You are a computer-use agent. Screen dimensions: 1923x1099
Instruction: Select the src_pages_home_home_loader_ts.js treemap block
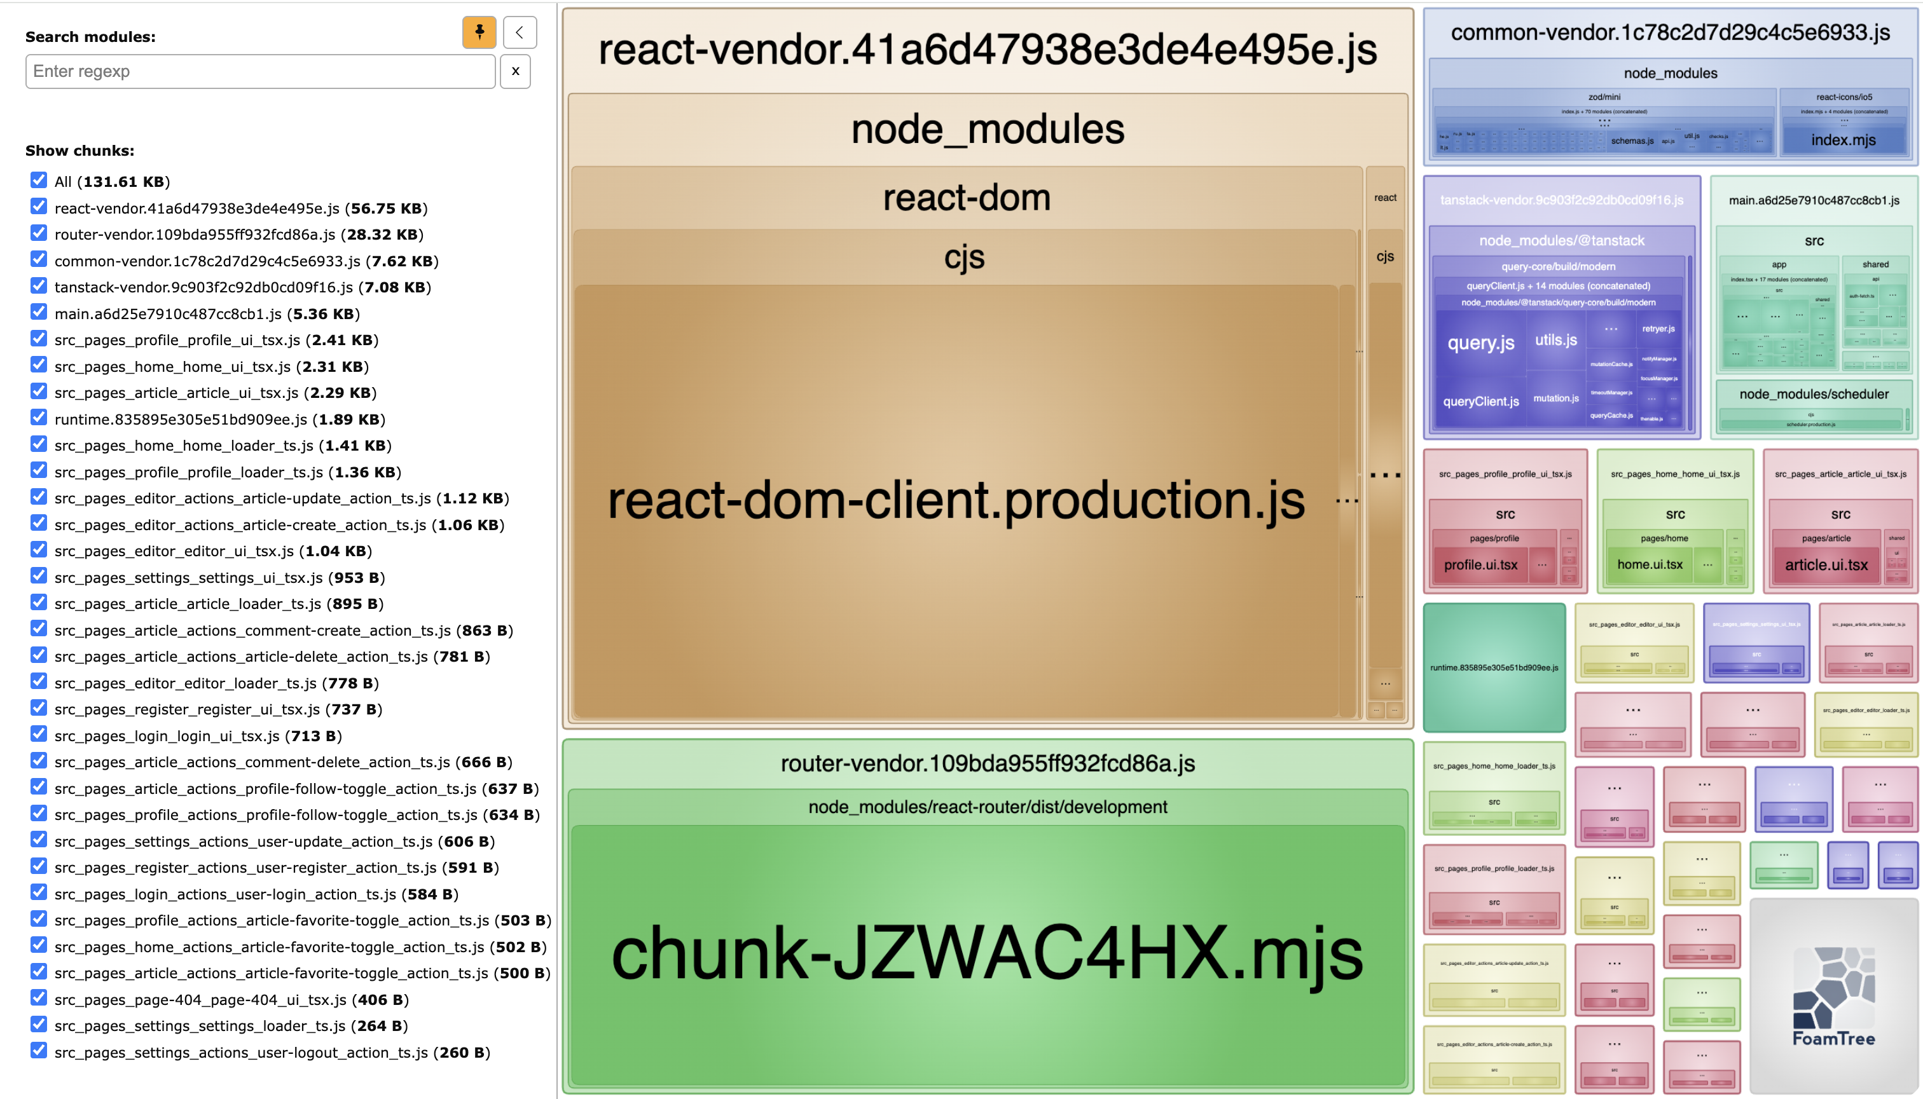(x=1493, y=788)
